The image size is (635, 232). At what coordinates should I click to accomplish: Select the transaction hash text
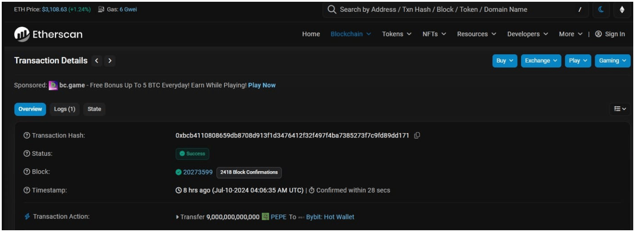293,136
